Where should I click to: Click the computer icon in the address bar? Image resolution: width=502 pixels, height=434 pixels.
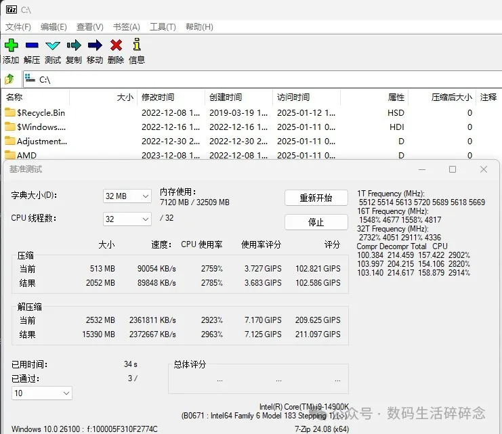(30, 79)
